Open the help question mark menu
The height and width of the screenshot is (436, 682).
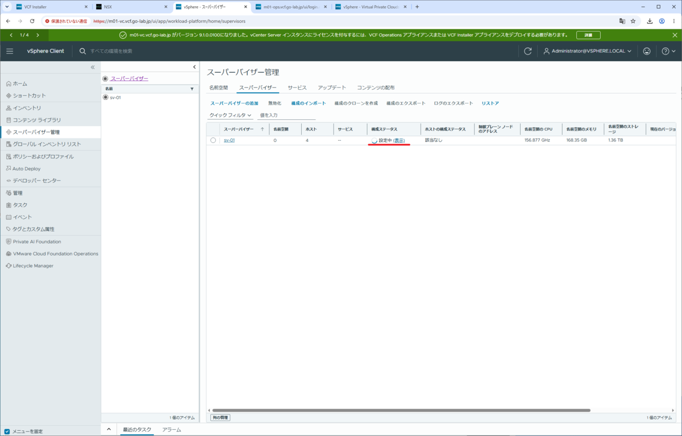pos(668,51)
